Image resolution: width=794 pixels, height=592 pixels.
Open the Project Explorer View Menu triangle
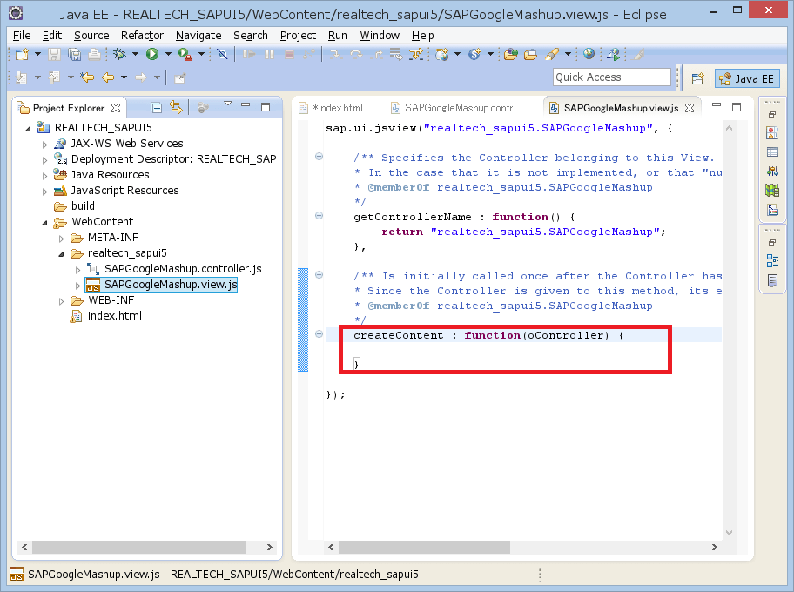(228, 104)
